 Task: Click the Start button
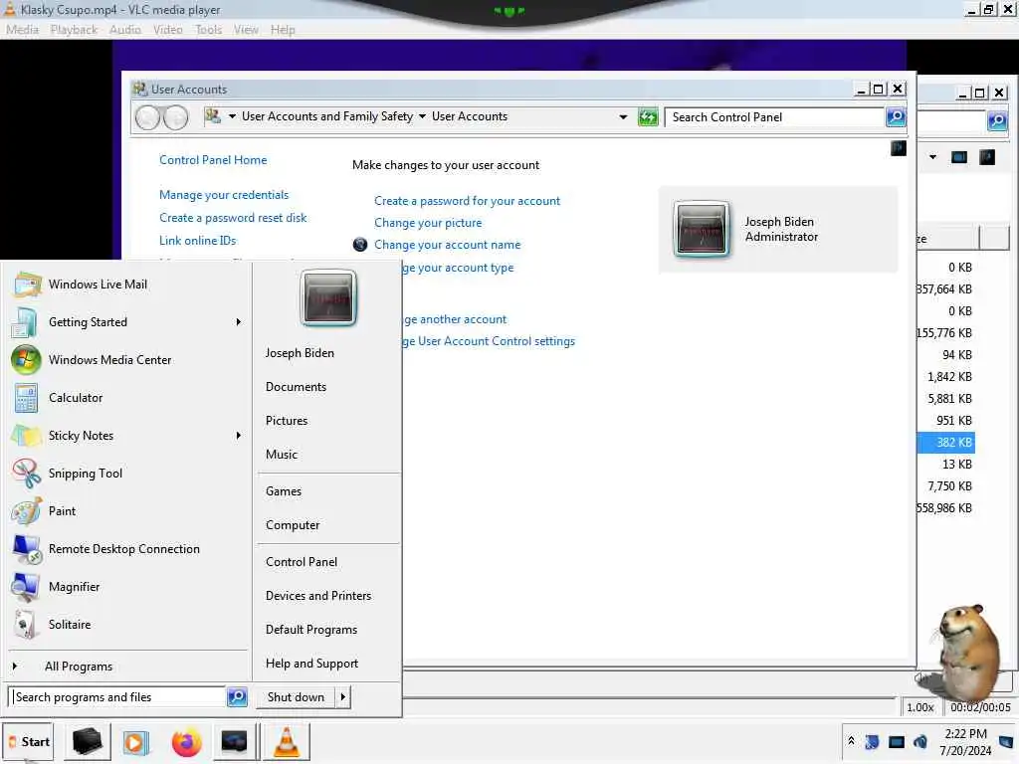(29, 741)
